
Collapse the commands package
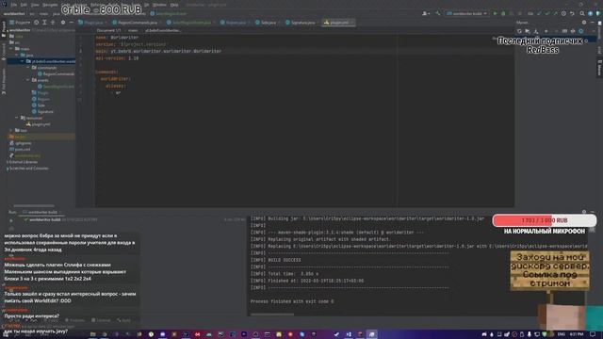coord(28,68)
